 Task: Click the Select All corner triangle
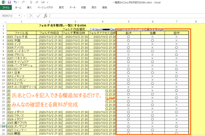point(5,22)
